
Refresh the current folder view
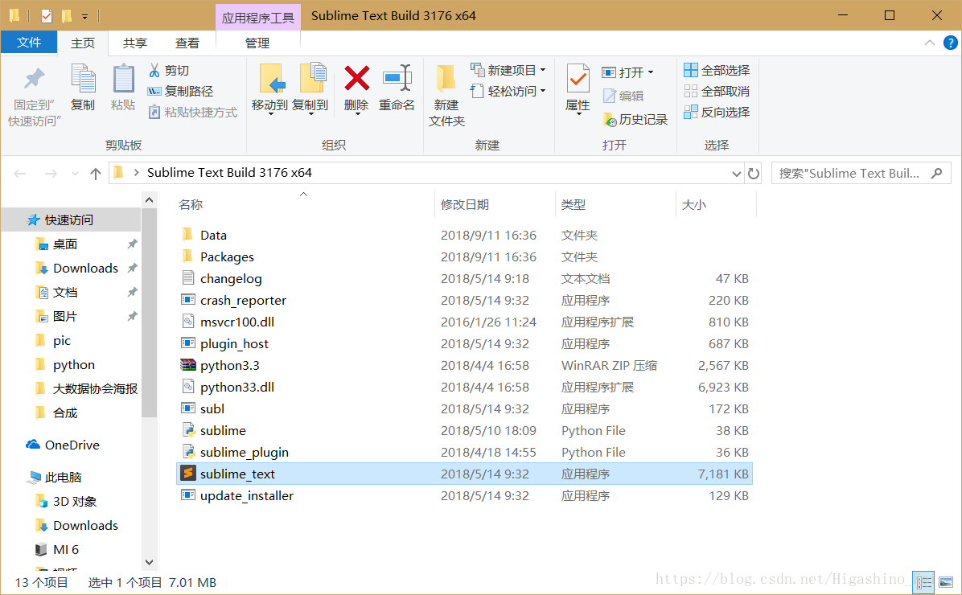754,174
